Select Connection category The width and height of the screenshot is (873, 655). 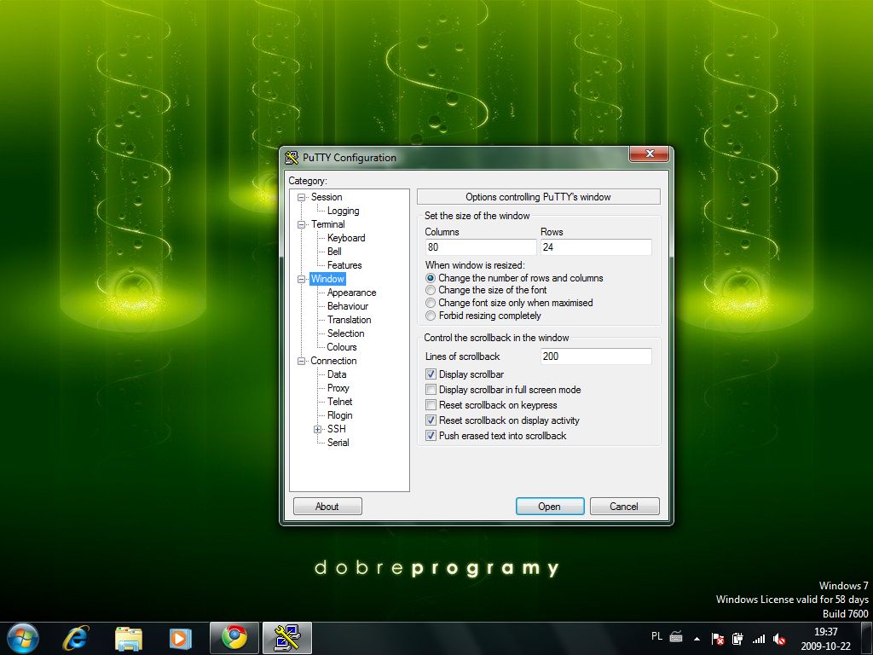pos(333,361)
